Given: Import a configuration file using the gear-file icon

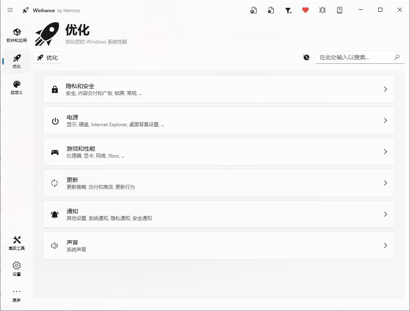Looking at the screenshot, I should tap(270, 10).
